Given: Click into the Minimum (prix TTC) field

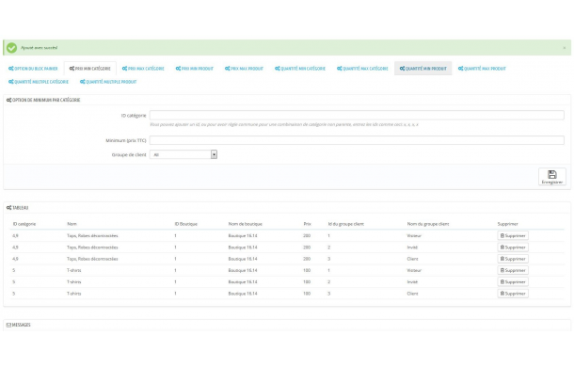Looking at the screenshot, I should (357, 140).
